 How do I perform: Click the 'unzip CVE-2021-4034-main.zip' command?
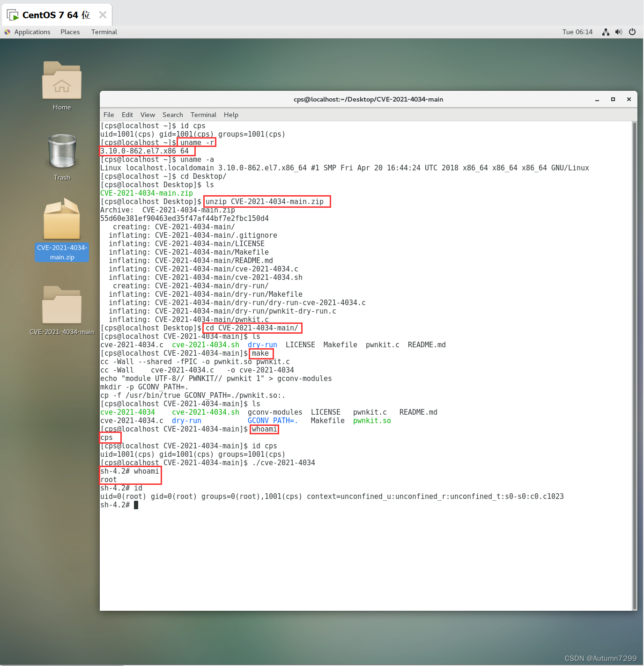coord(265,202)
